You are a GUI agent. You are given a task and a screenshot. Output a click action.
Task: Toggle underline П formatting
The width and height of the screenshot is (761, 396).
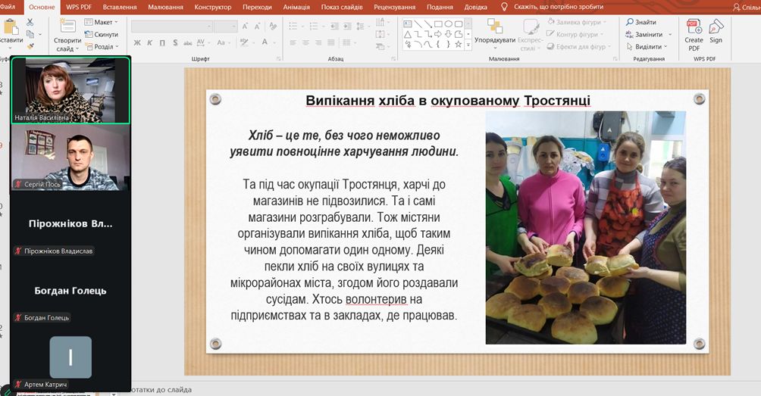coord(161,43)
